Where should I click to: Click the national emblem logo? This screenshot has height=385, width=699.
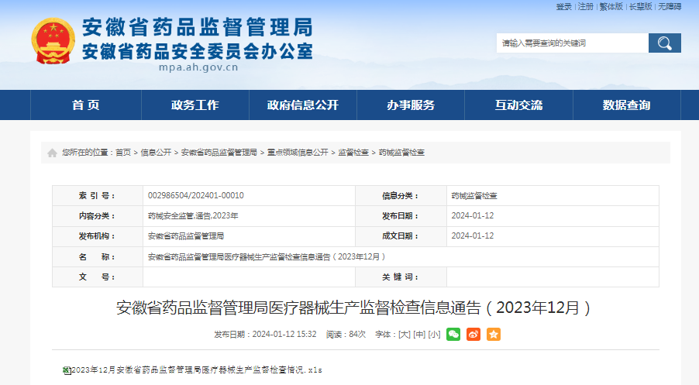point(53,41)
